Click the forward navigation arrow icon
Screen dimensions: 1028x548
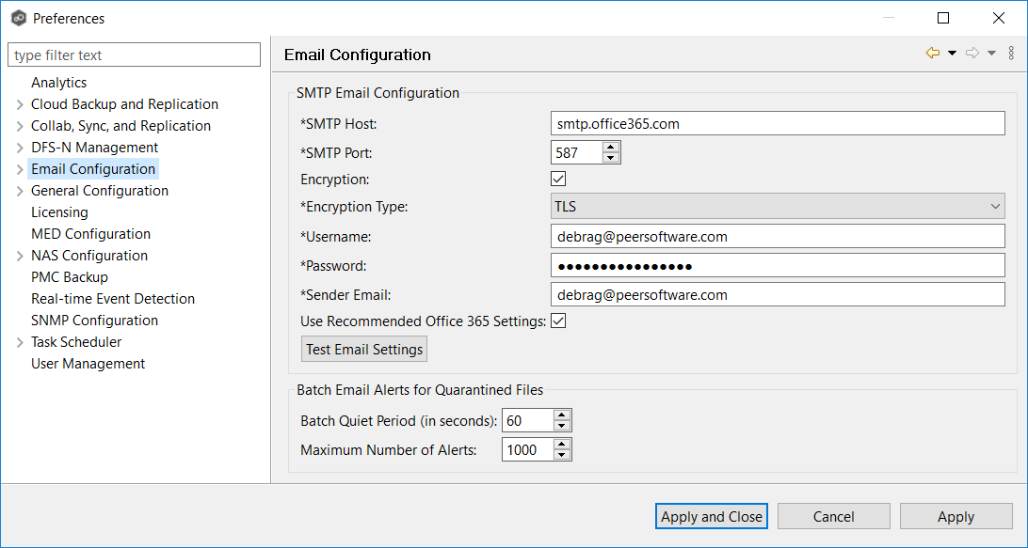[972, 54]
